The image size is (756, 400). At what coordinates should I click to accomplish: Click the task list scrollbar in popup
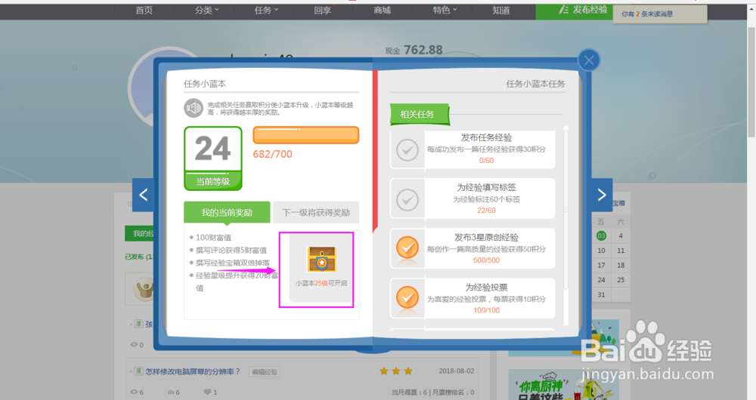566,209
